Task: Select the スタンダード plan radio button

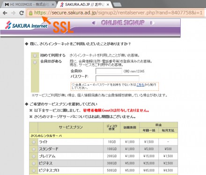Action: click(x=34, y=149)
